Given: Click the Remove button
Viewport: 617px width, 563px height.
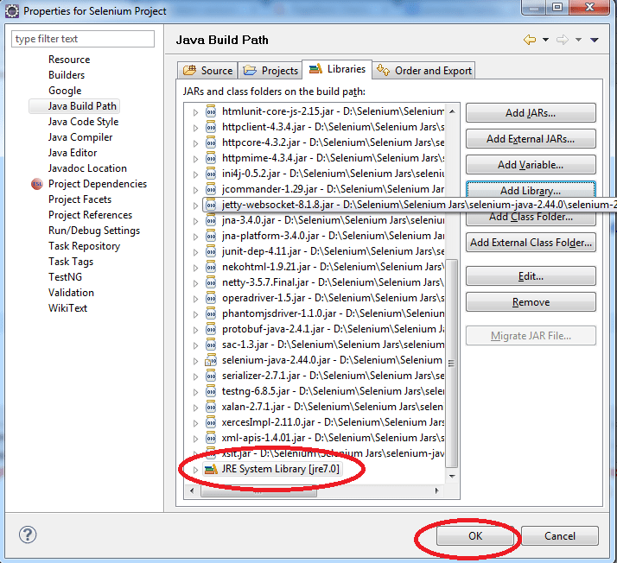Looking at the screenshot, I should [x=531, y=302].
